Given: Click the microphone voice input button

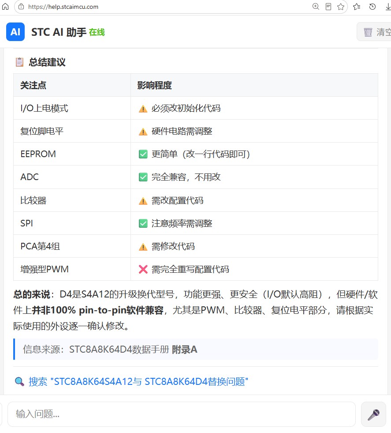Looking at the screenshot, I should coord(373,414).
